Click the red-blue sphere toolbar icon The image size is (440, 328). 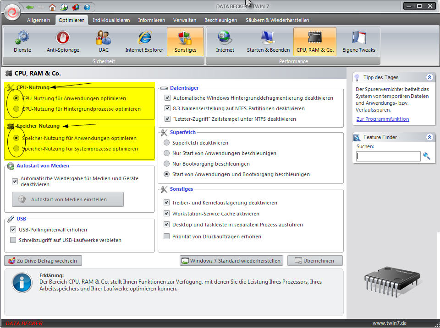[x=76, y=7]
